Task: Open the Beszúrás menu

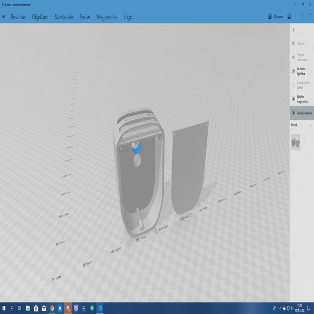Action: pos(18,17)
